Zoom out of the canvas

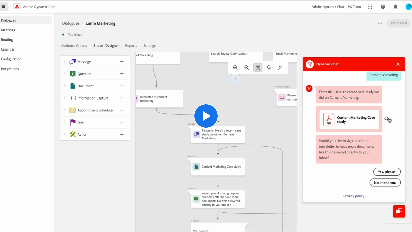click(x=247, y=68)
